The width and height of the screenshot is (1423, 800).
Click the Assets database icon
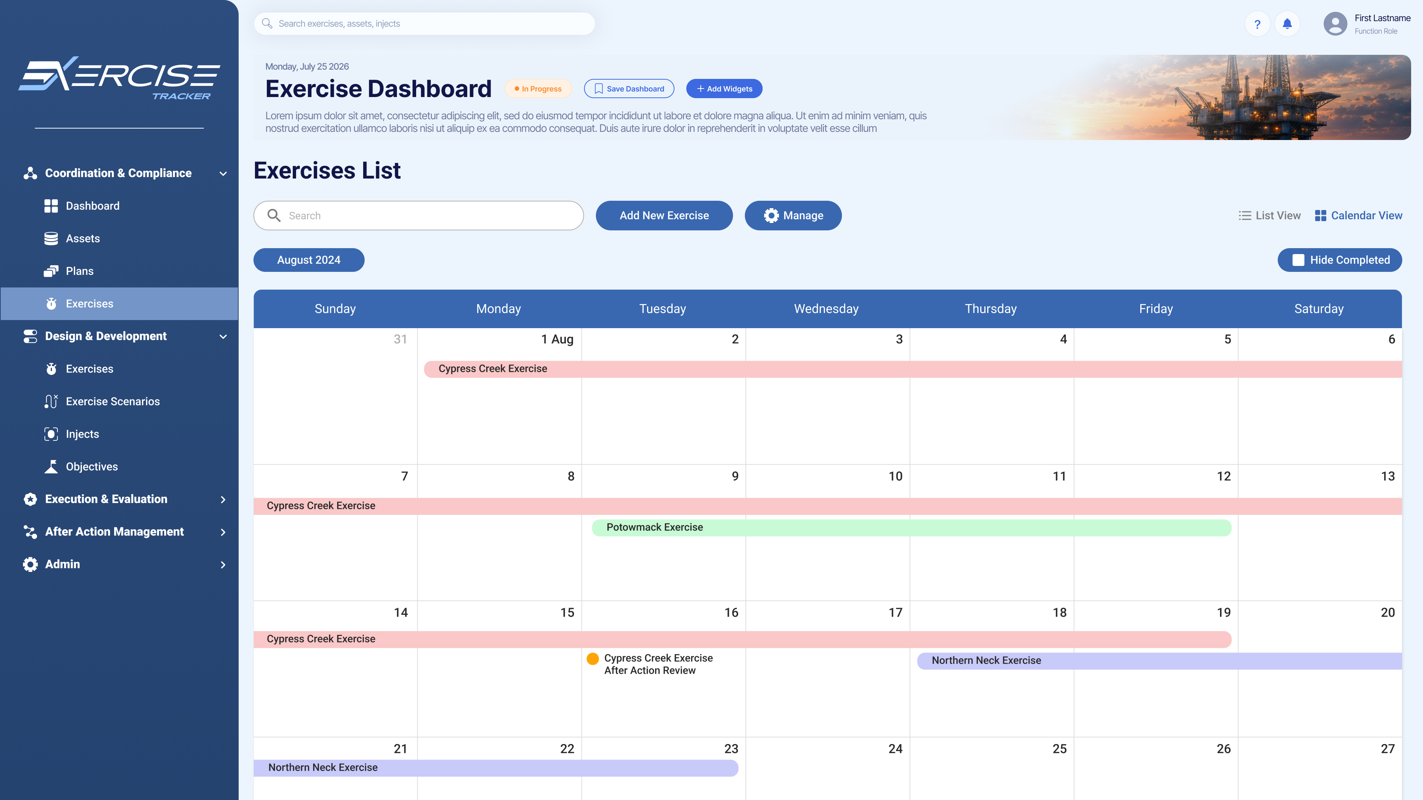coord(51,239)
